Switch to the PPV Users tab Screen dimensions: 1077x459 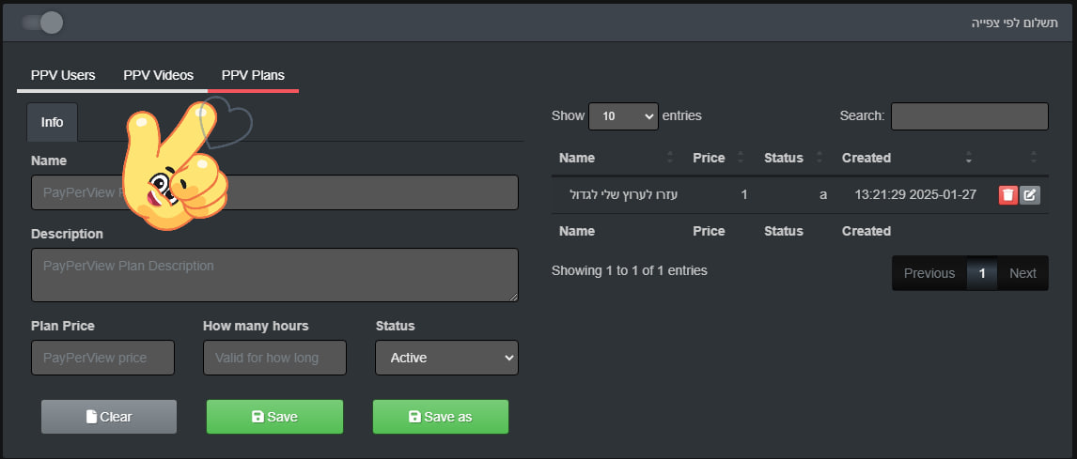63,75
